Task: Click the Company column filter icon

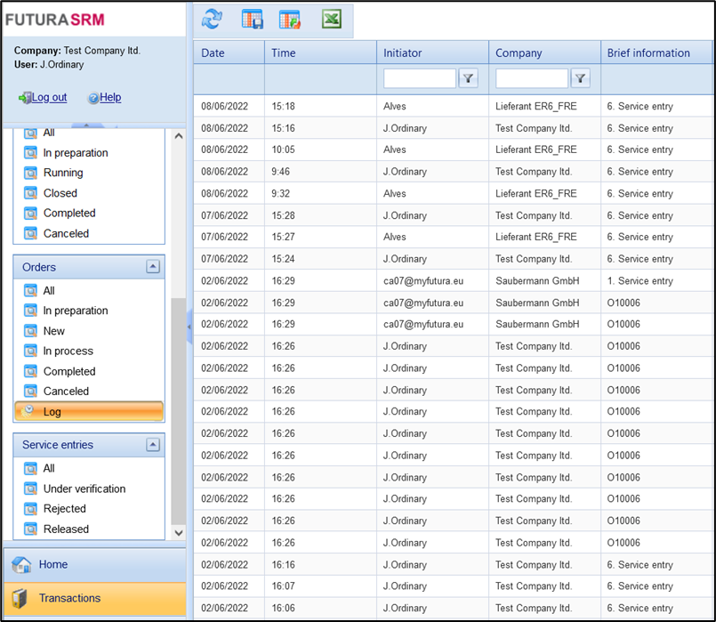Action: pyautogui.click(x=580, y=79)
